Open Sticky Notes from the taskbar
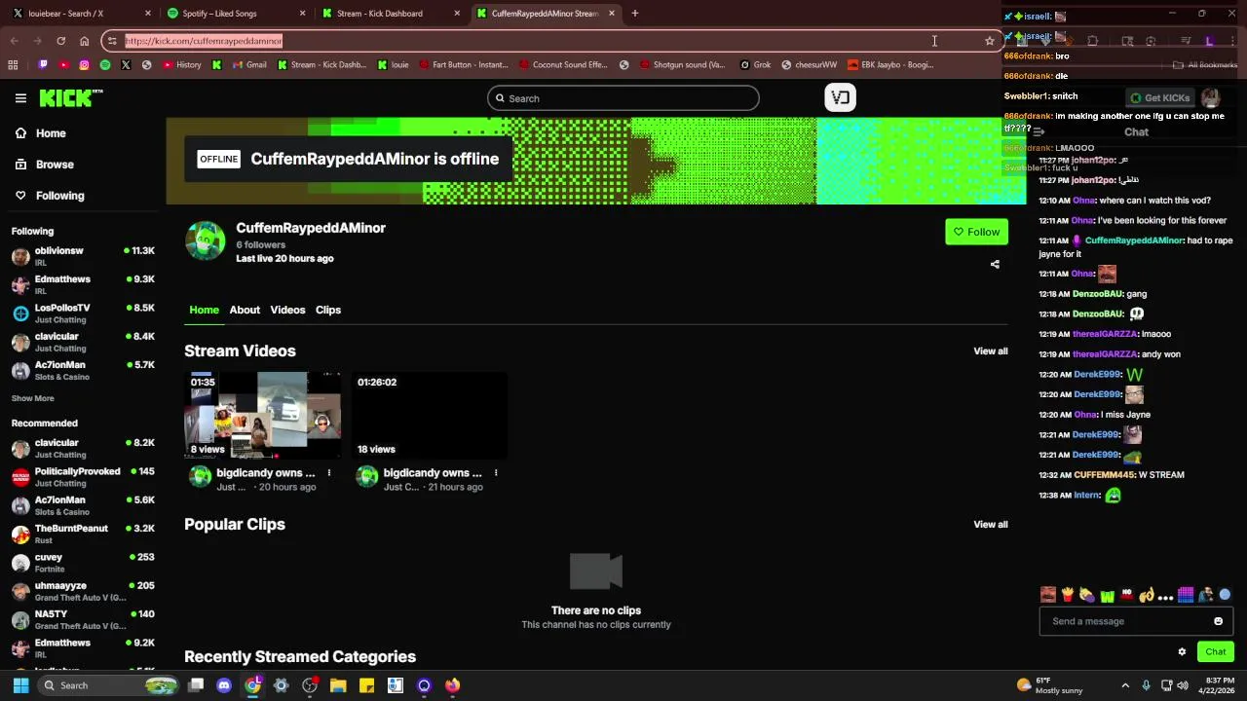Image resolution: width=1247 pixels, height=701 pixels. coord(367,685)
